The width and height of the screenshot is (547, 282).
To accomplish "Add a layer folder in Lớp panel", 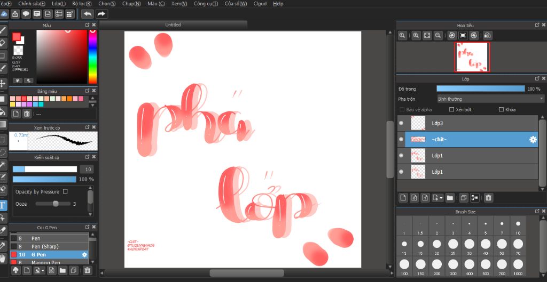I will [x=450, y=198].
